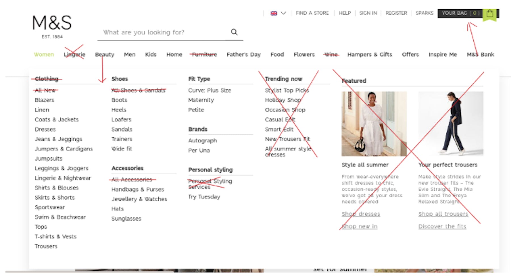Screen dimensions: 511x276
Task: Open the Furniture menu
Action: [204, 54]
